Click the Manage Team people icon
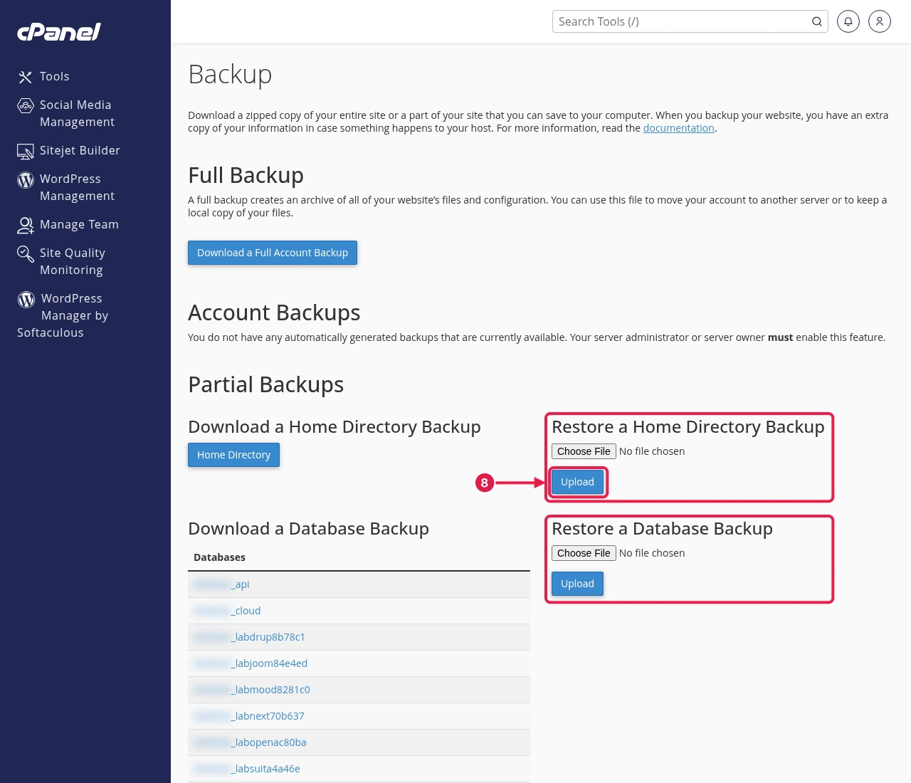The height and width of the screenshot is (783, 911). [x=26, y=226]
